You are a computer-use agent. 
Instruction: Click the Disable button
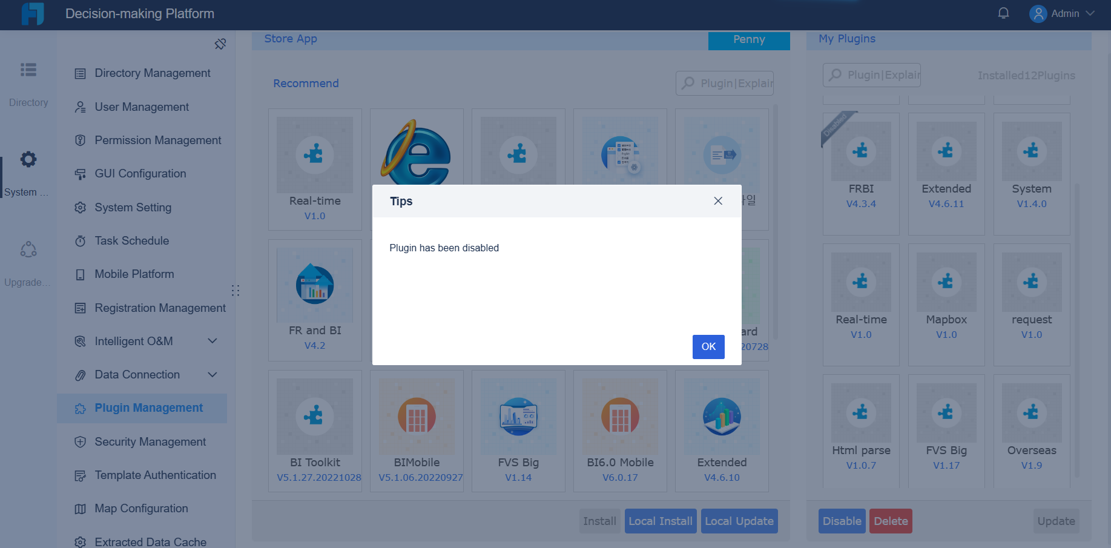842,521
